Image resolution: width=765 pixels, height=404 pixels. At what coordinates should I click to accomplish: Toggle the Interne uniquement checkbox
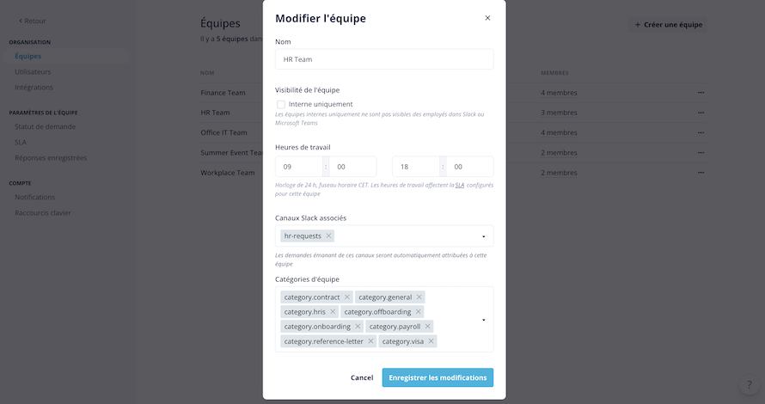281,104
